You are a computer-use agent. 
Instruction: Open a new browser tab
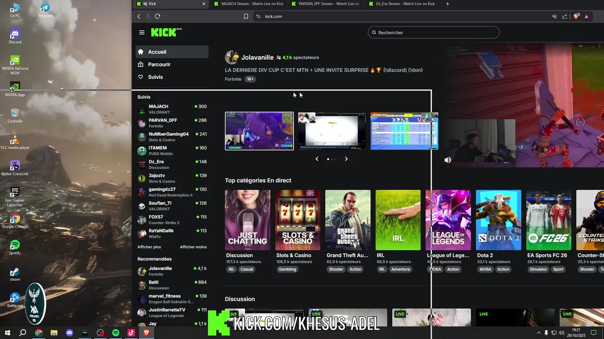pos(448,4)
